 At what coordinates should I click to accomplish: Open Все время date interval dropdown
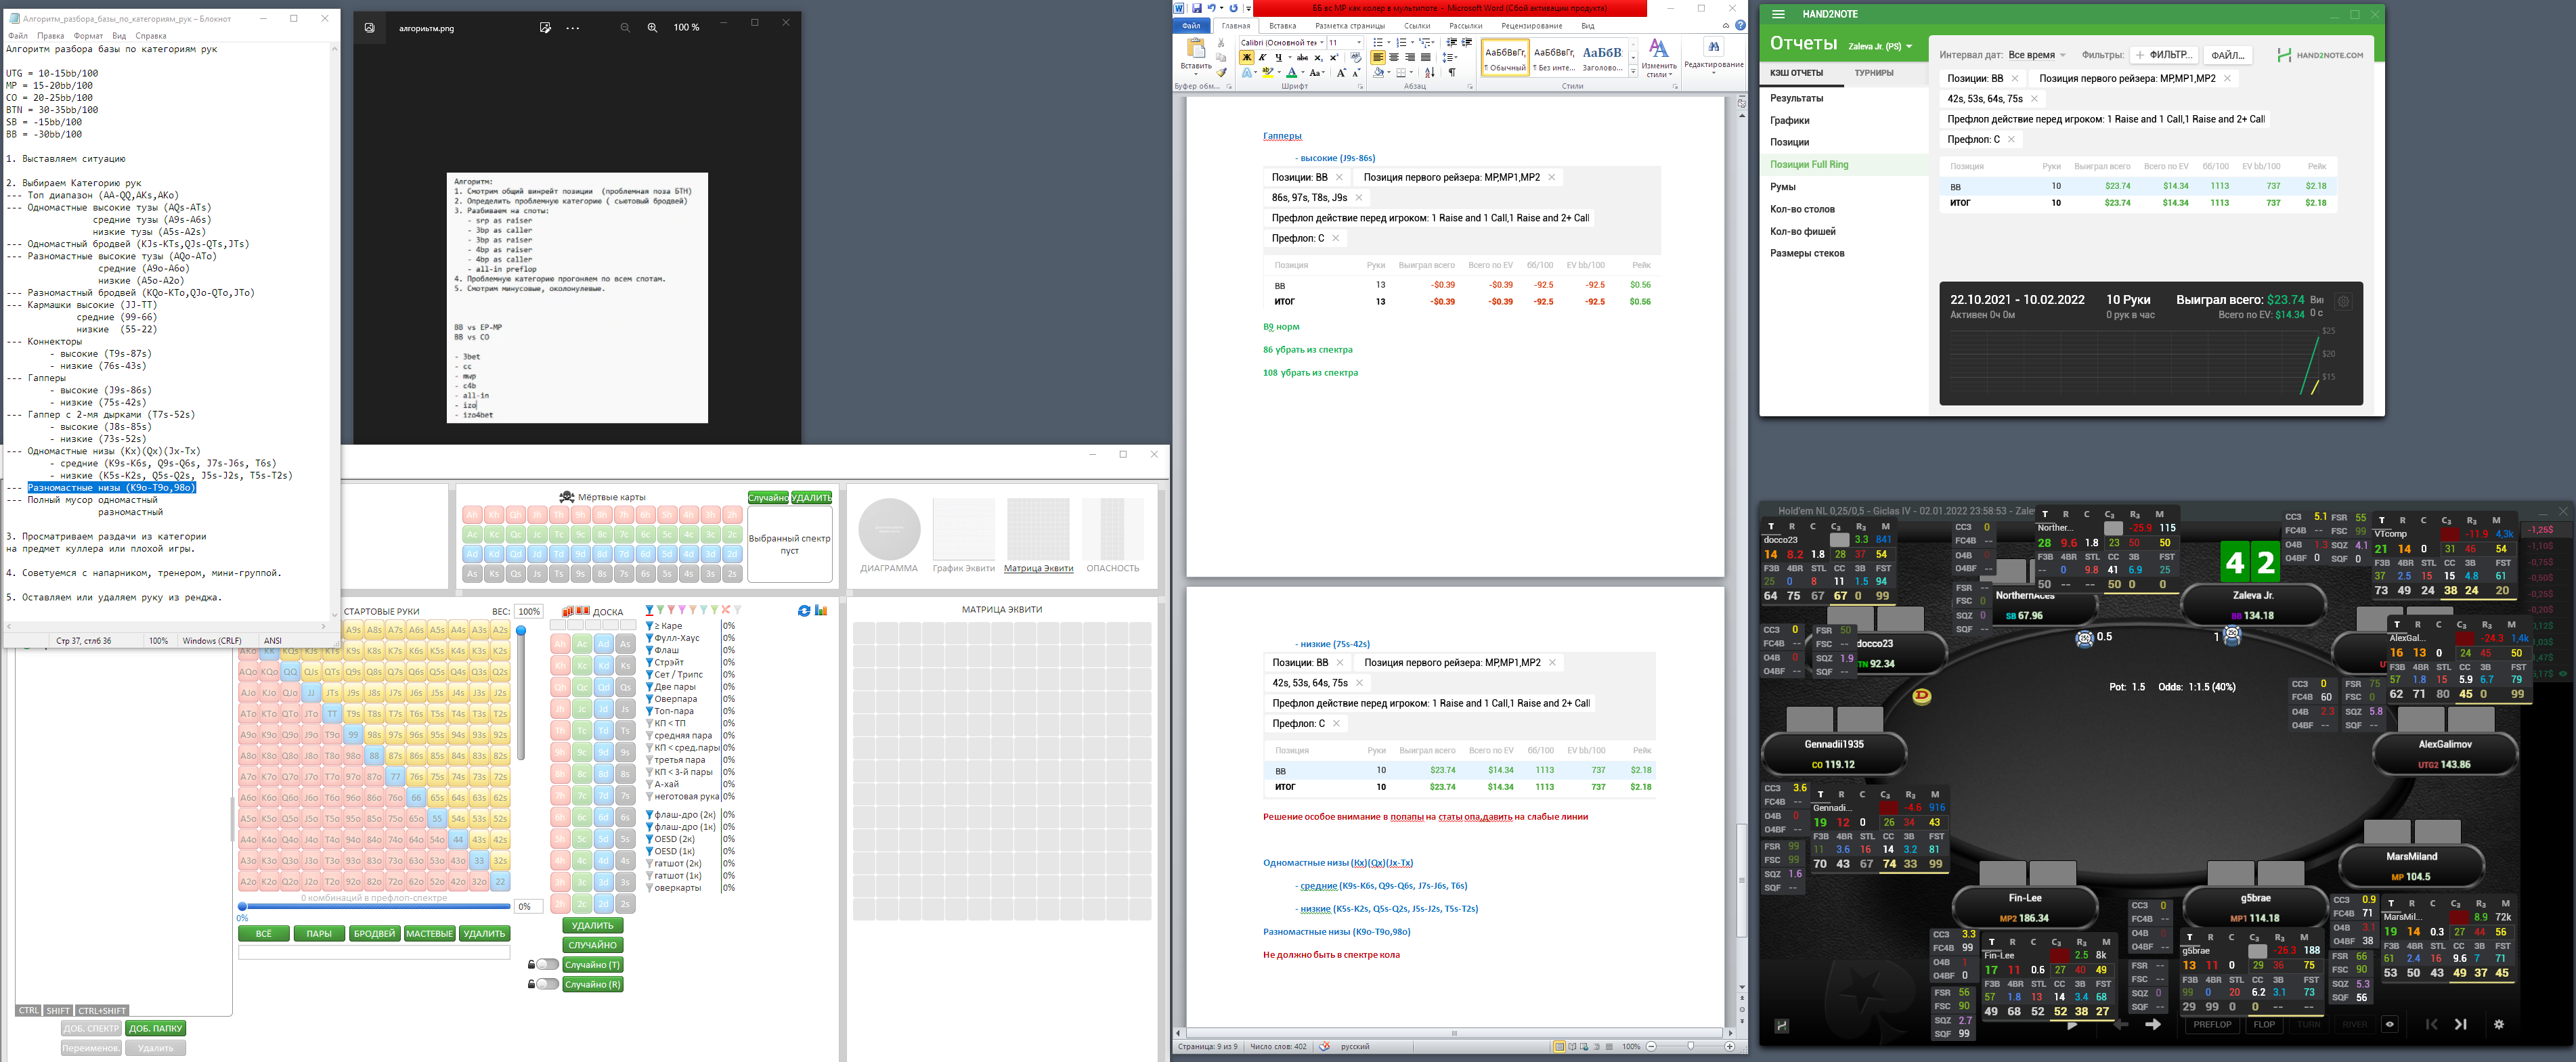point(2037,55)
